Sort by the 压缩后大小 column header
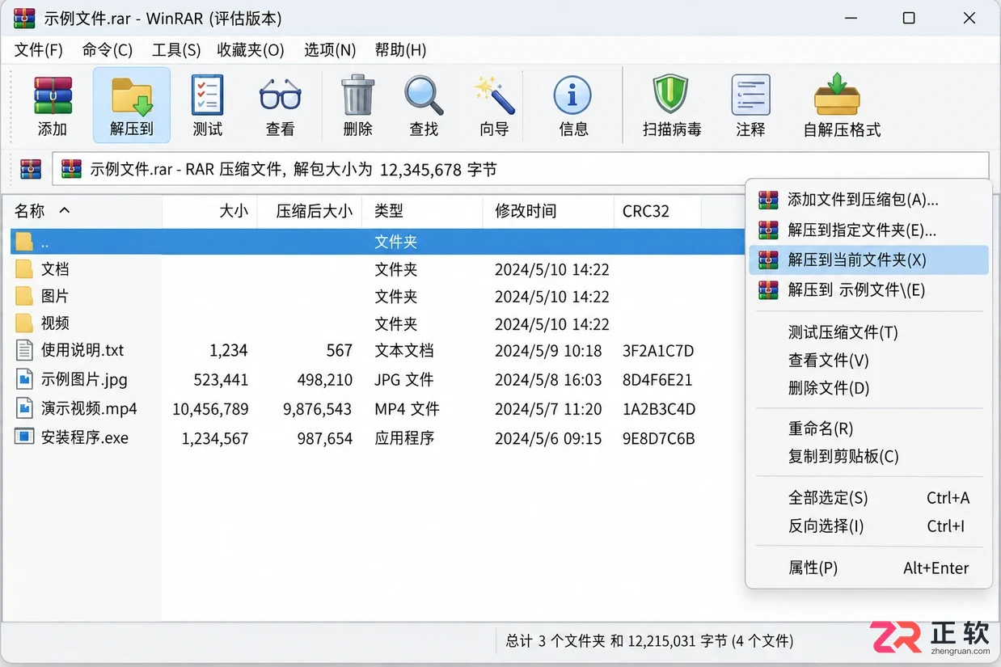 coord(310,211)
